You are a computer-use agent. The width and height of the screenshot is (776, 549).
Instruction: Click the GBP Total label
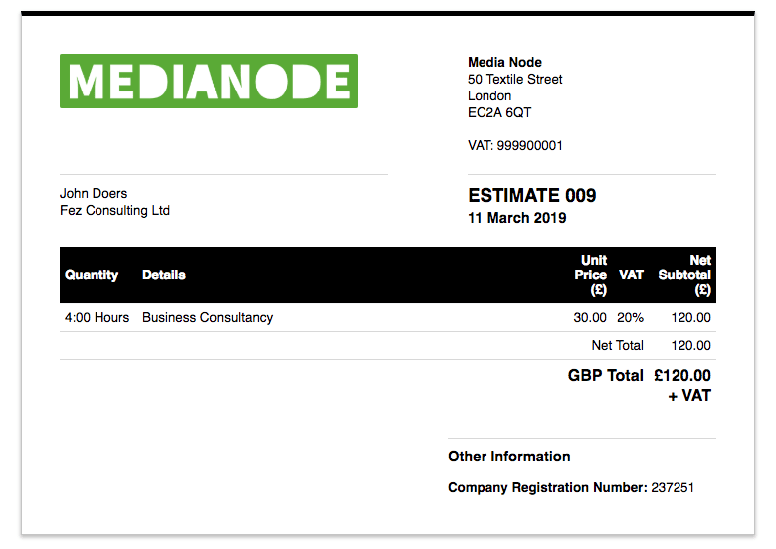(x=605, y=376)
